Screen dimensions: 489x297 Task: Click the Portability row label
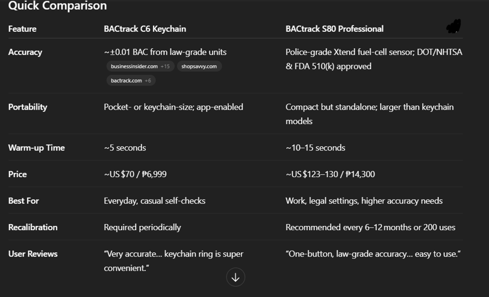(x=28, y=107)
